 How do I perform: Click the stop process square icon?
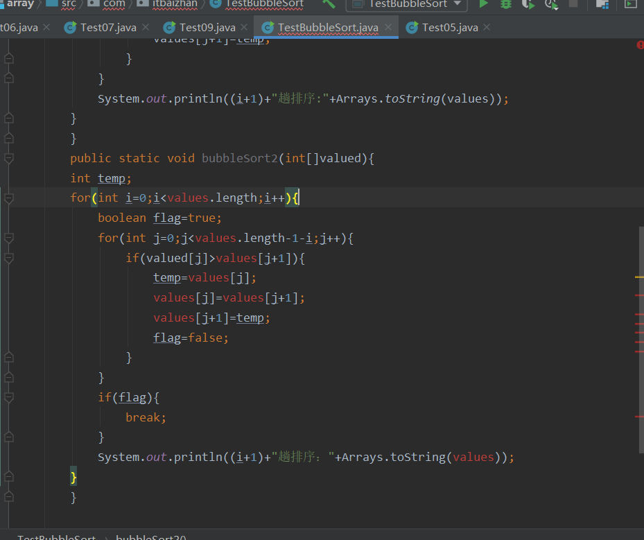573,3
